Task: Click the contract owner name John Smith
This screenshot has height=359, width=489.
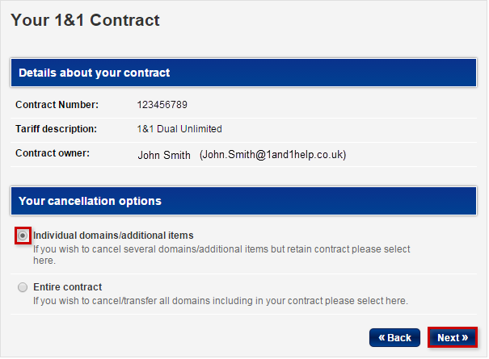Action: pyautogui.click(x=164, y=154)
